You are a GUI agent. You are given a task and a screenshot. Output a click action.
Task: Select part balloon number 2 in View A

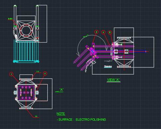point(96,32)
